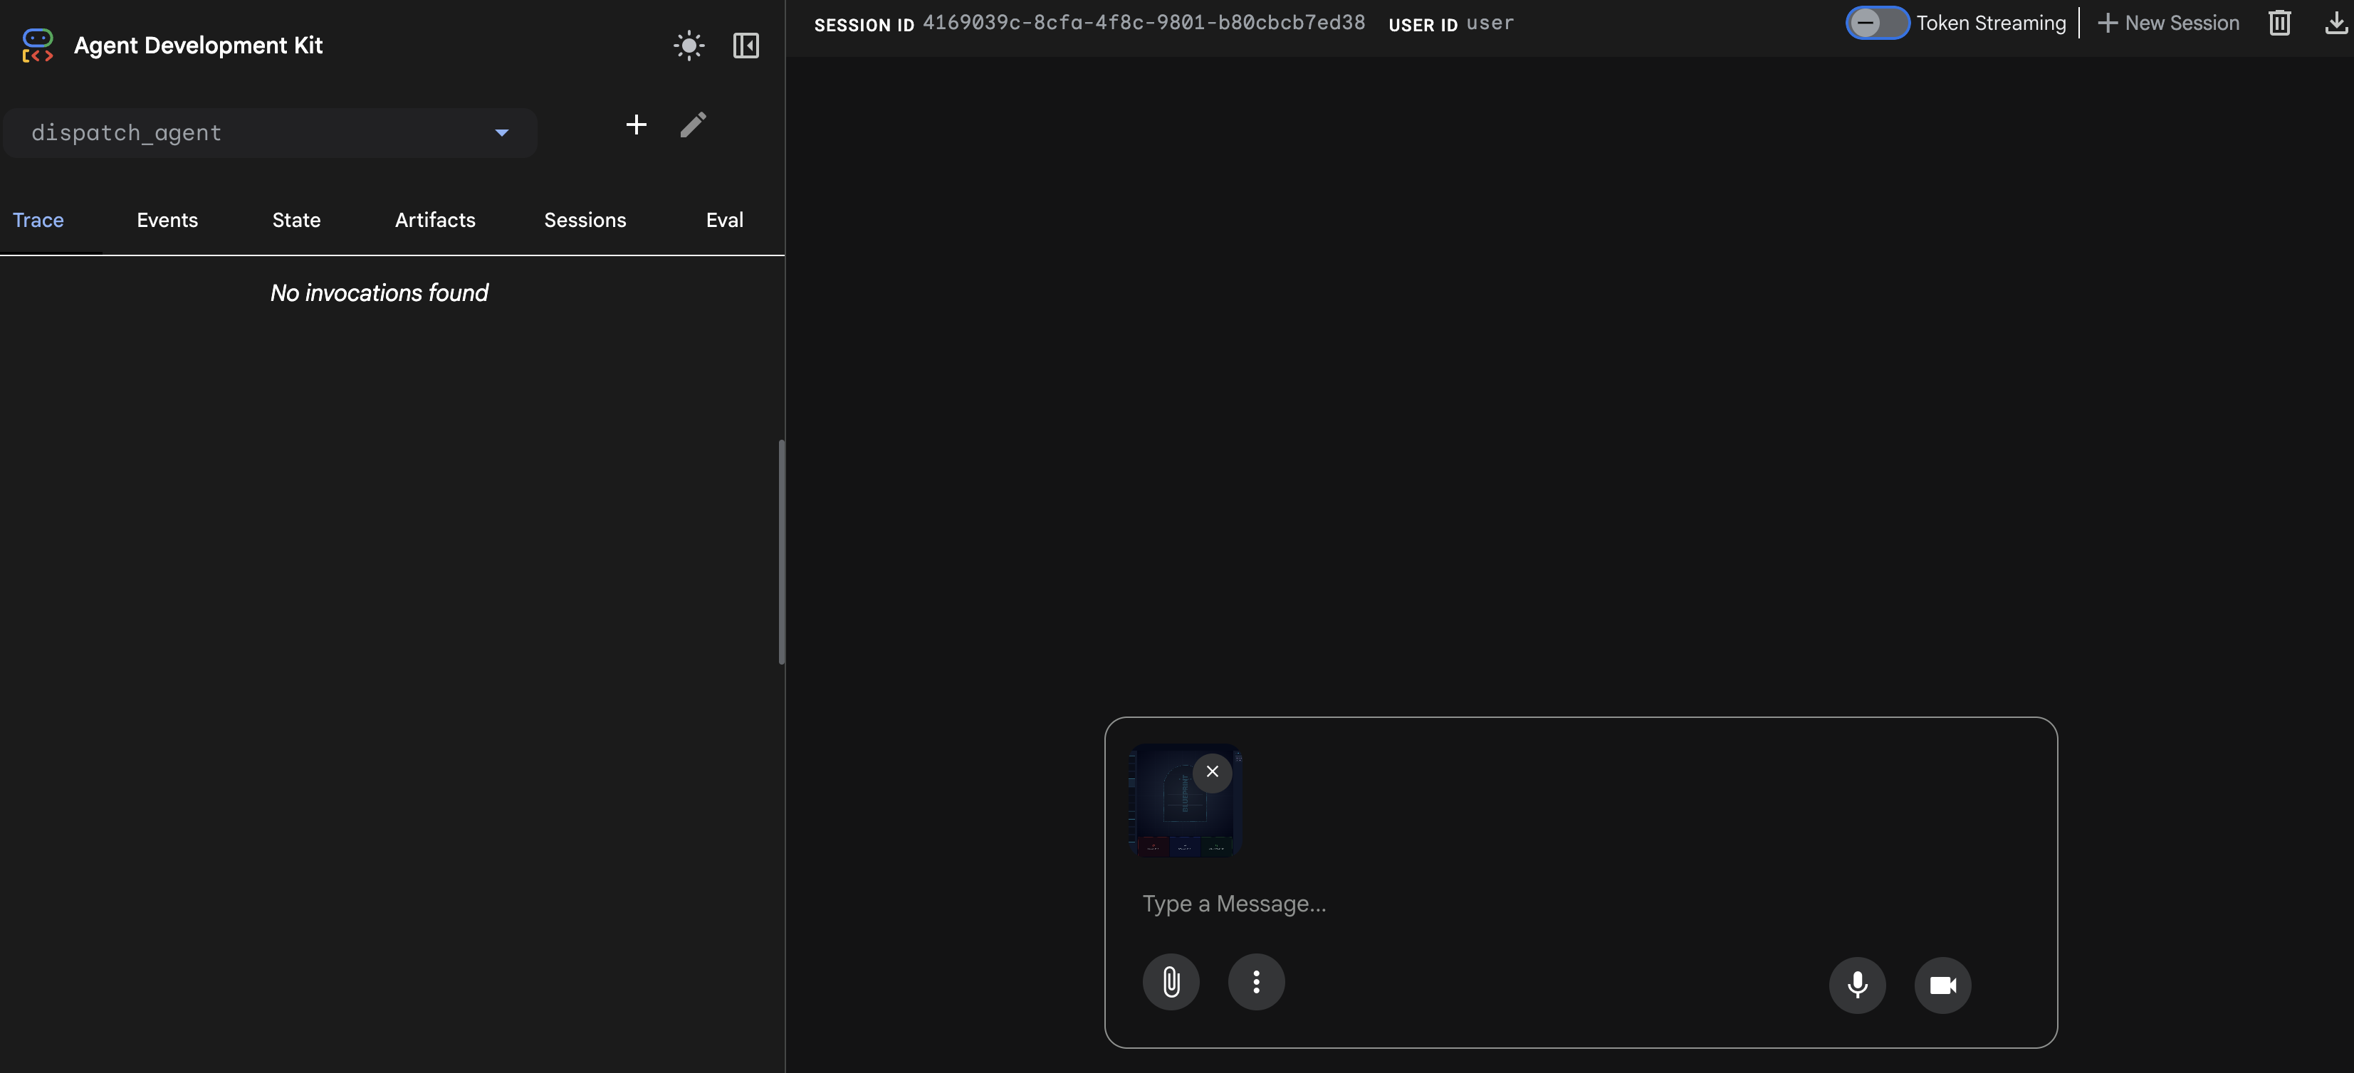
Task: Start a New Session
Action: [x=2170, y=23]
